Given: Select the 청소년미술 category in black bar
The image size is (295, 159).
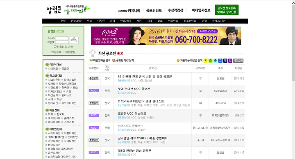Looking at the screenshot, I should tap(190, 21).
